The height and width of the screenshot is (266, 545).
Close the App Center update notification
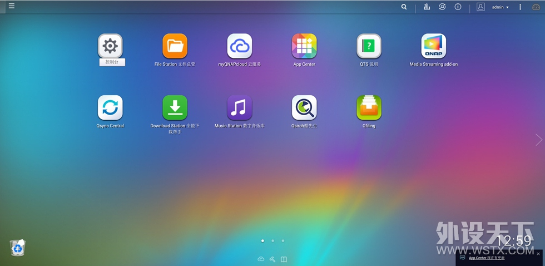(x=538, y=254)
